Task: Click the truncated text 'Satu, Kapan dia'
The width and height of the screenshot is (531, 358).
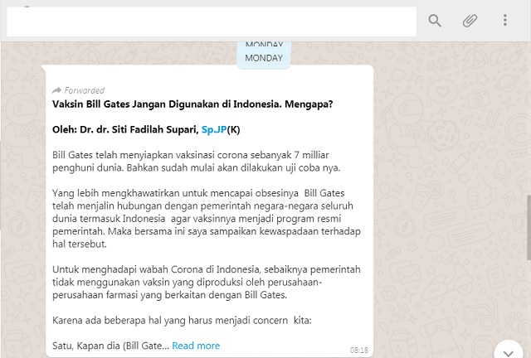Action: tap(110, 346)
